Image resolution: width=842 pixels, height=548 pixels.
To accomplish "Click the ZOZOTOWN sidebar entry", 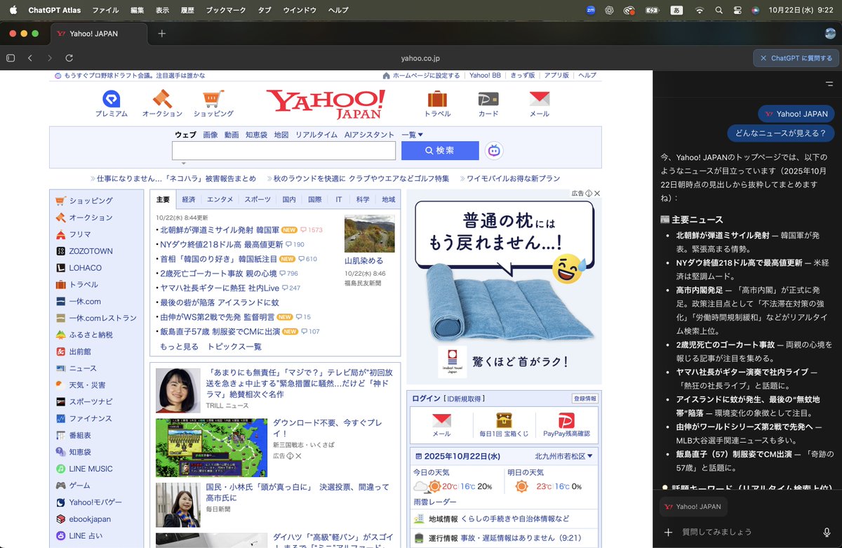I will click(x=91, y=251).
